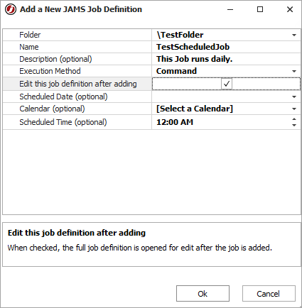Minimize the job definition dialog window
This screenshot has height=308, width=302.
pyautogui.click(x=230, y=9)
